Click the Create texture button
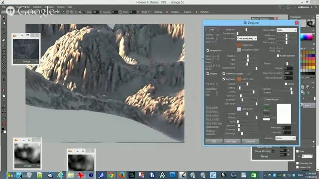This screenshot has height=179, width=319. pyautogui.click(x=271, y=99)
